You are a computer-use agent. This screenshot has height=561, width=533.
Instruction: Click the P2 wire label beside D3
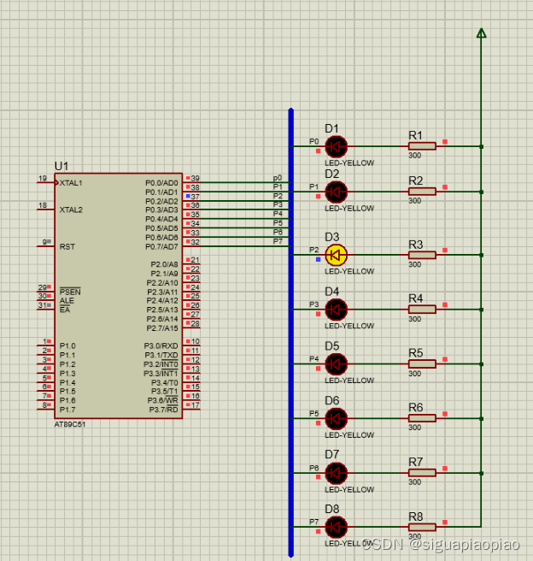click(x=314, y=250)
